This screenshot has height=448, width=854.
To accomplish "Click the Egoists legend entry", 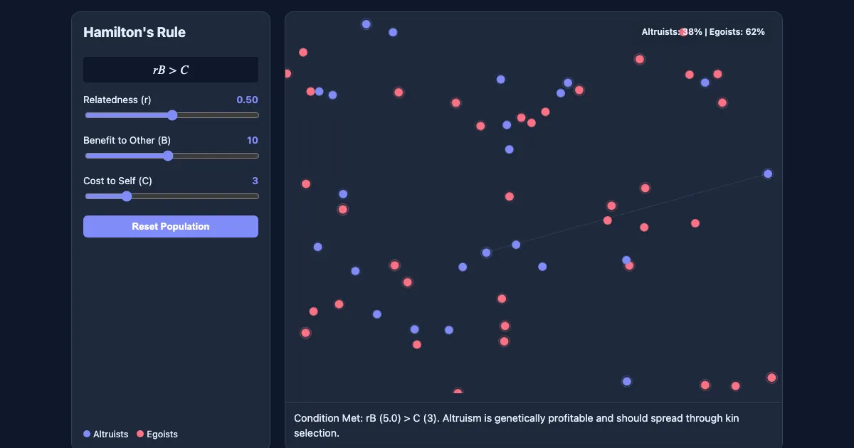I will click(157, 434).
